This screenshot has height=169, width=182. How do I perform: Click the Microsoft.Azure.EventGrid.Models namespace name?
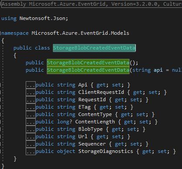[81, 33]
